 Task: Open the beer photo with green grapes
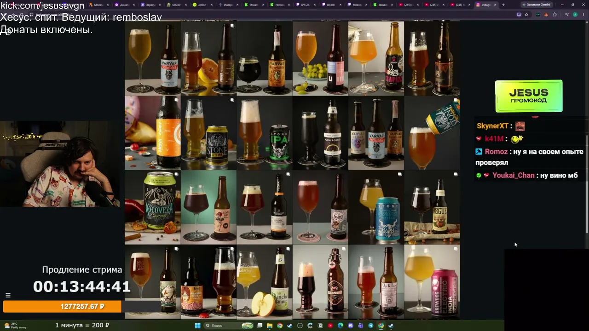320,58
